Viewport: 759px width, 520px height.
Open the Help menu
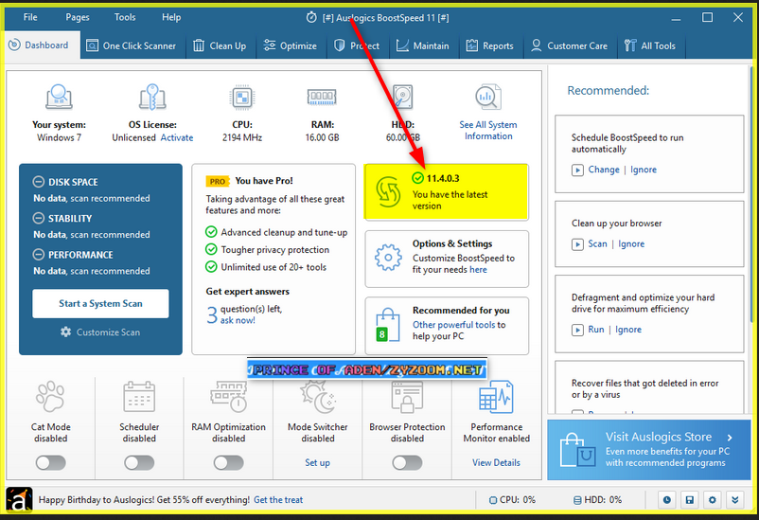tap(171, 17)
